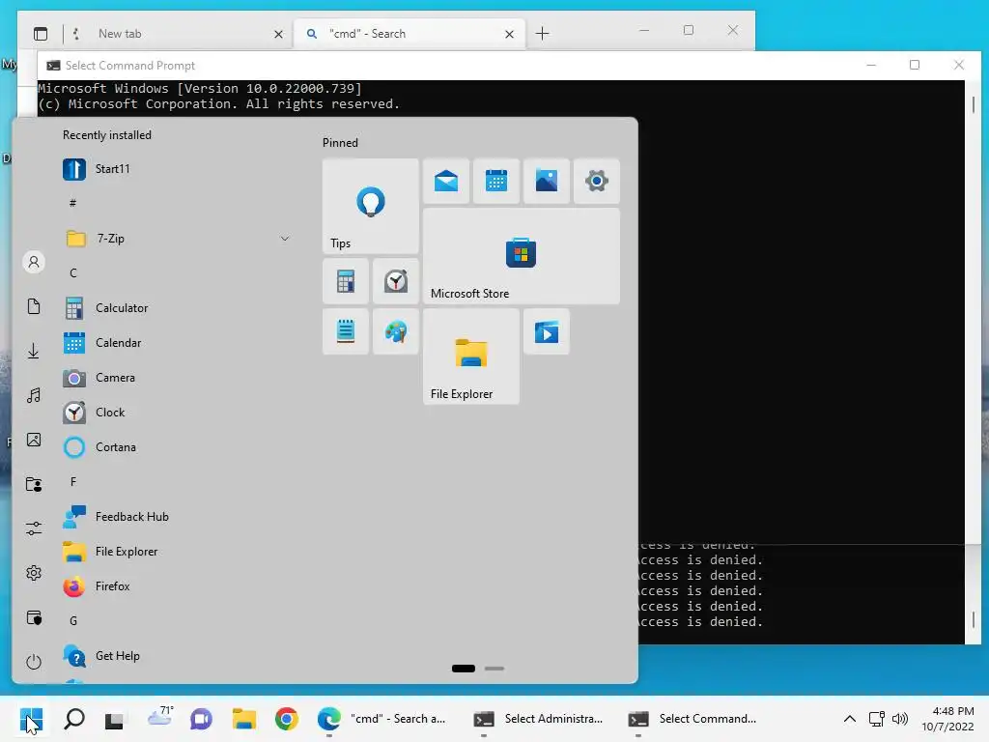The height and width of the screenshot is (742, 989).
Task: Open Settings gear in Start sidebar
Action: 34,573
